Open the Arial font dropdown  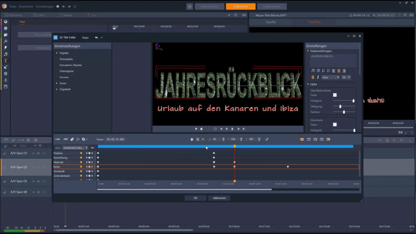point(331,78)
